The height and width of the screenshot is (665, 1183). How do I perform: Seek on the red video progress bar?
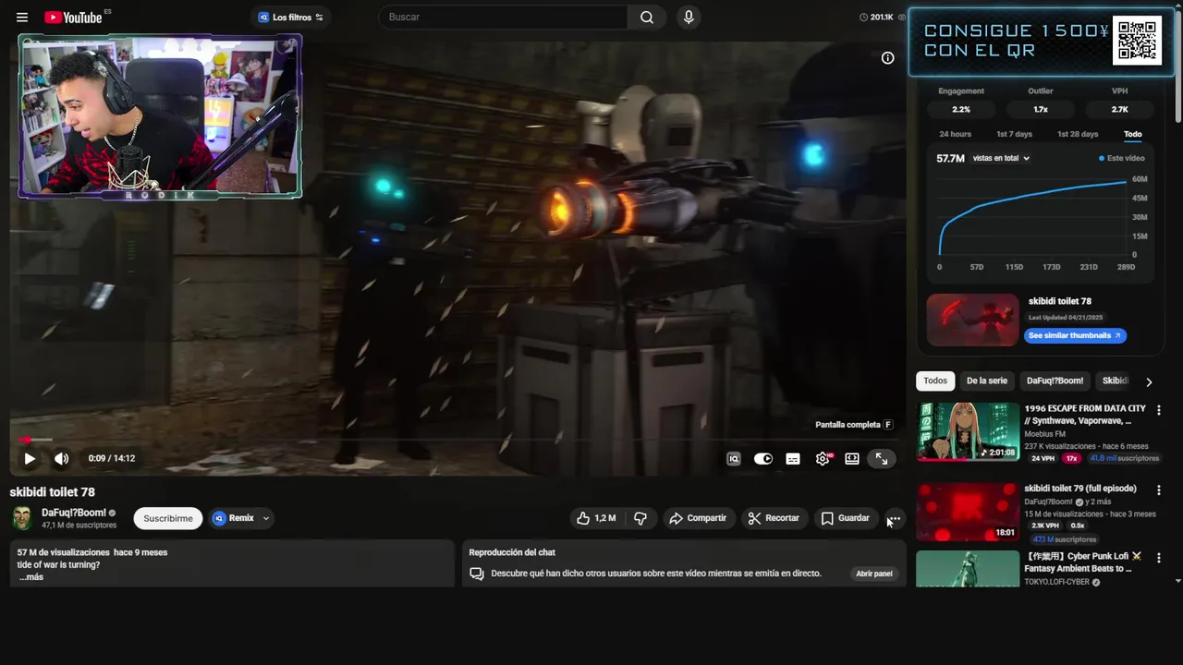(x=457, y=440)
